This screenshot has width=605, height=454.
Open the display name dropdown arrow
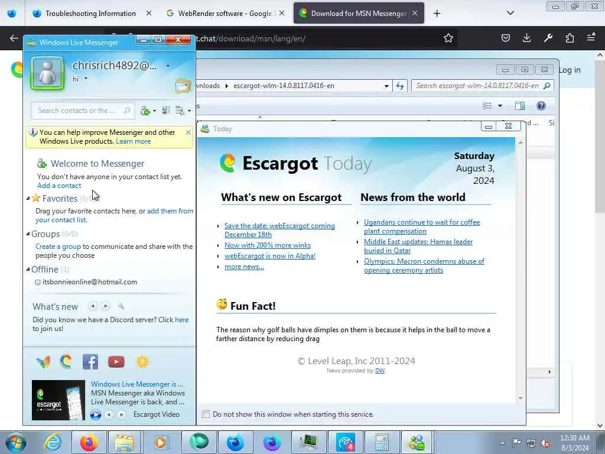coord(168,66)
